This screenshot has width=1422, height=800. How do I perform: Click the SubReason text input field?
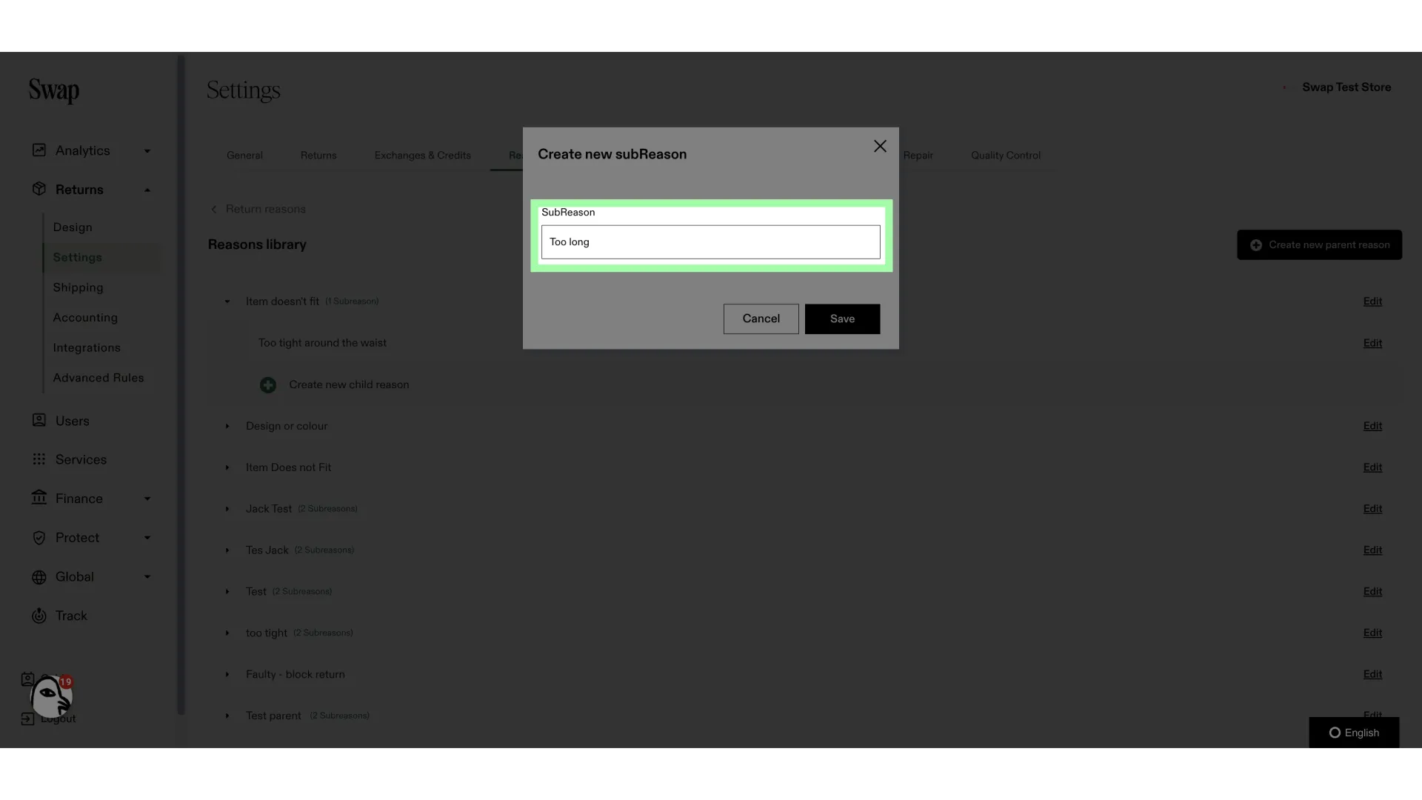point(710,242)
